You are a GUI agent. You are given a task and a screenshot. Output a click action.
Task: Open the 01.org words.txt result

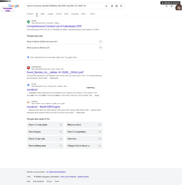[x=32, y=90]
